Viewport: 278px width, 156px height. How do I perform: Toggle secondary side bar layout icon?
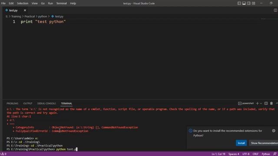(249, 3)
